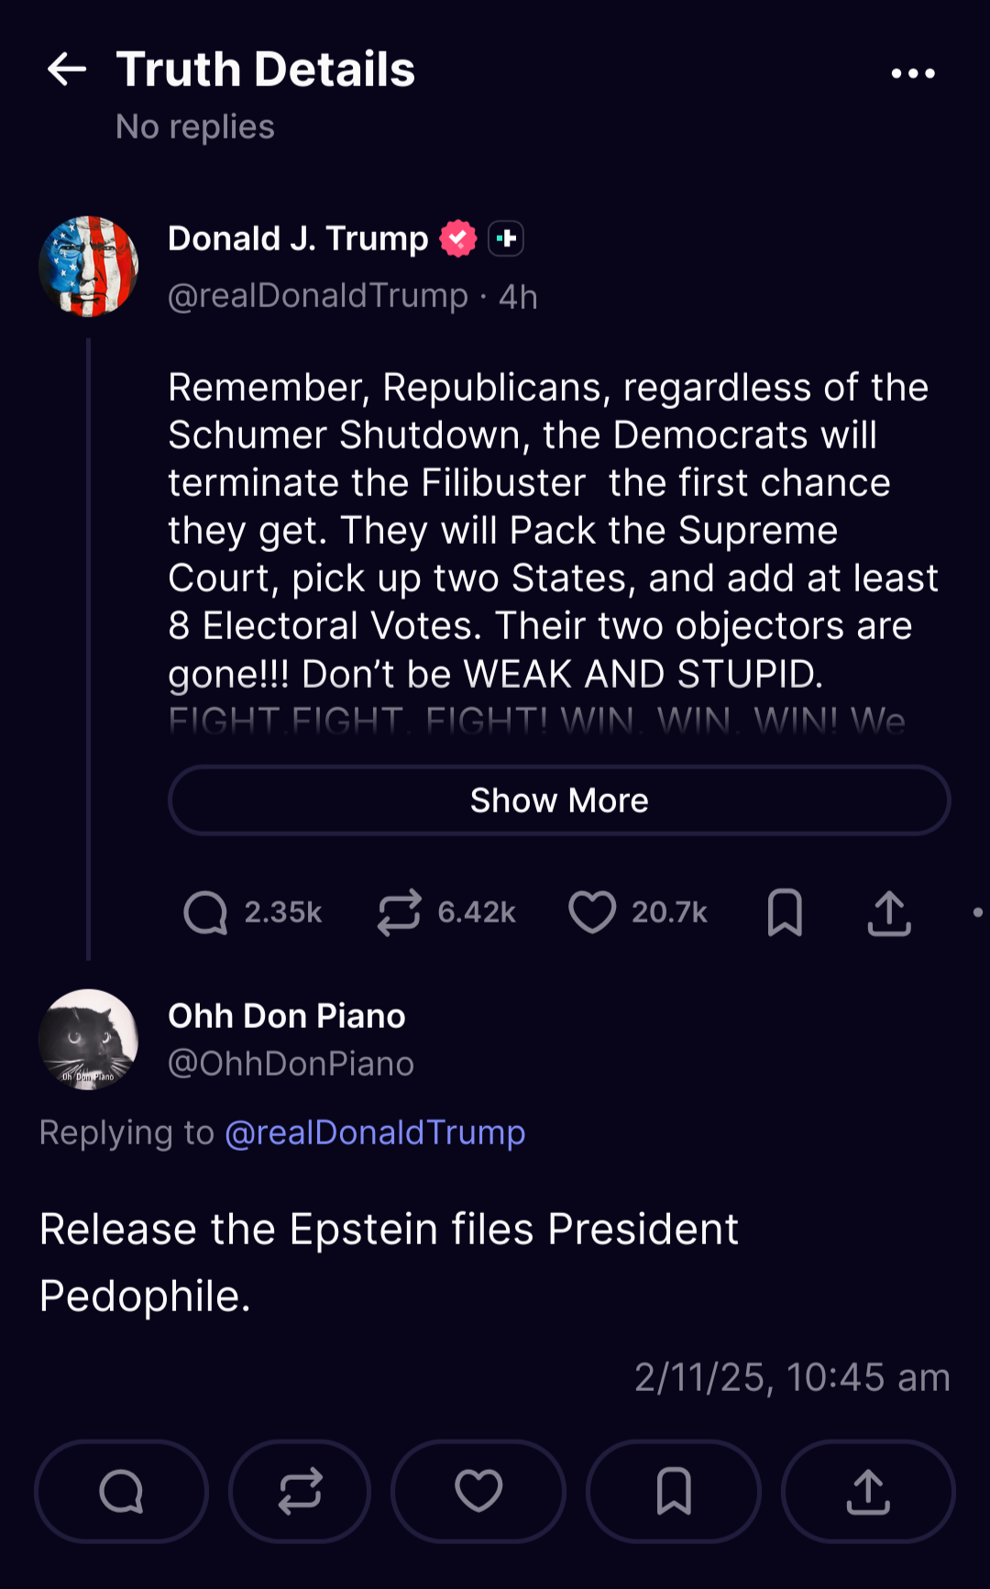Share Donald J. Trump's post
The width and height of the screenshot is (990, 1589).
click(x=889, y=912)
